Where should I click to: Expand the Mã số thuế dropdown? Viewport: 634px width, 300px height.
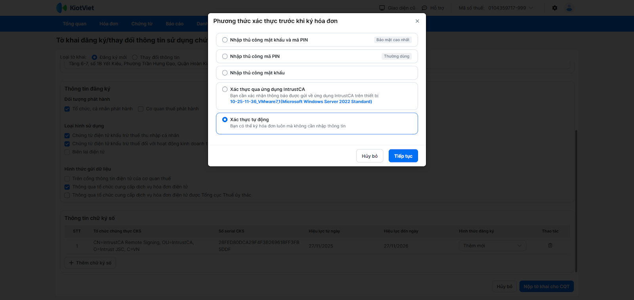point(531,8)
